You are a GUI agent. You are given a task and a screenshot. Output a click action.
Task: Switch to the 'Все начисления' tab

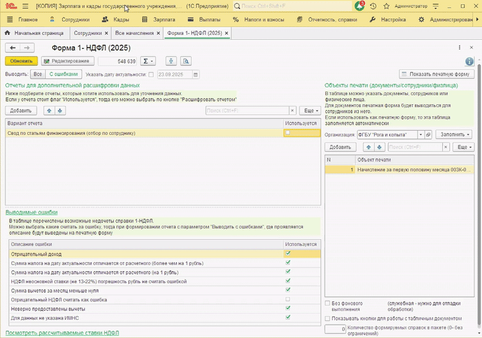134,33
